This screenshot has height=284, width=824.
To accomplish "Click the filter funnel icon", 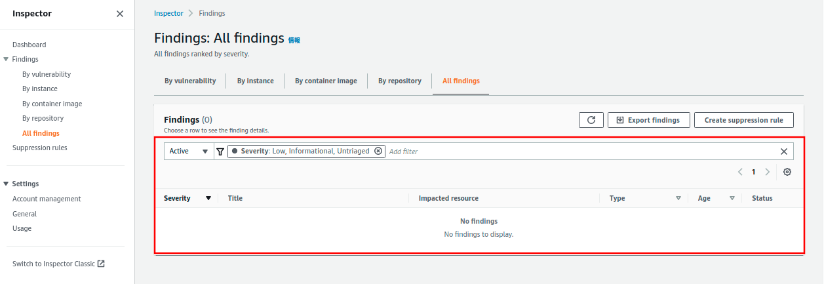I will click(x=220, y=152).
